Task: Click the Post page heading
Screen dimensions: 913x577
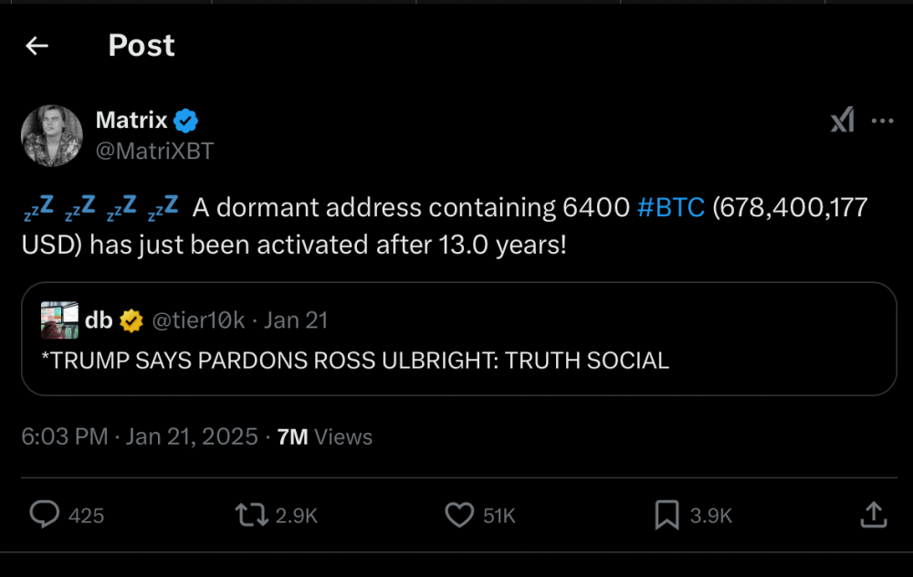Action: pyautogui.click(x=142, y=46)
